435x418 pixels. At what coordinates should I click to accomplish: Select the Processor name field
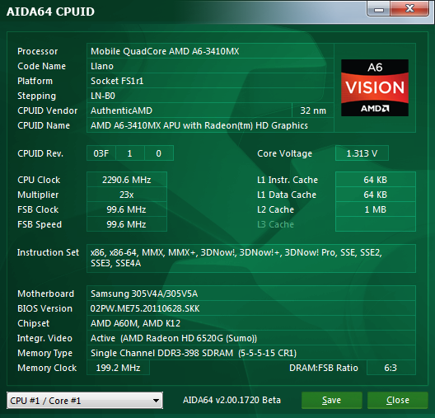pyautogui.click(x=210, y=51)
